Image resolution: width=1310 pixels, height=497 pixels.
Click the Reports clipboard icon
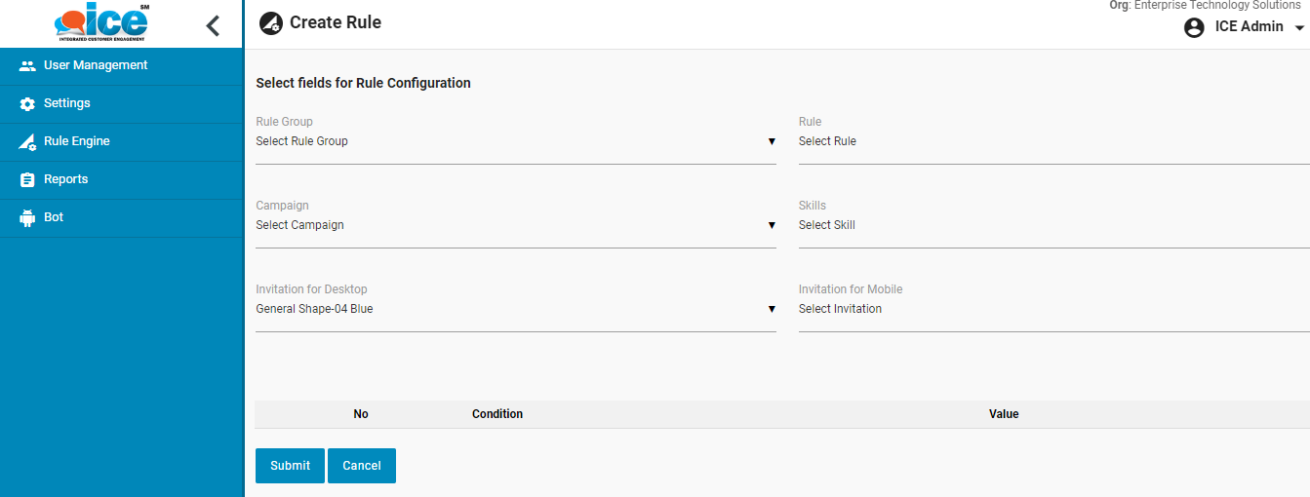[x=27, y=180]
